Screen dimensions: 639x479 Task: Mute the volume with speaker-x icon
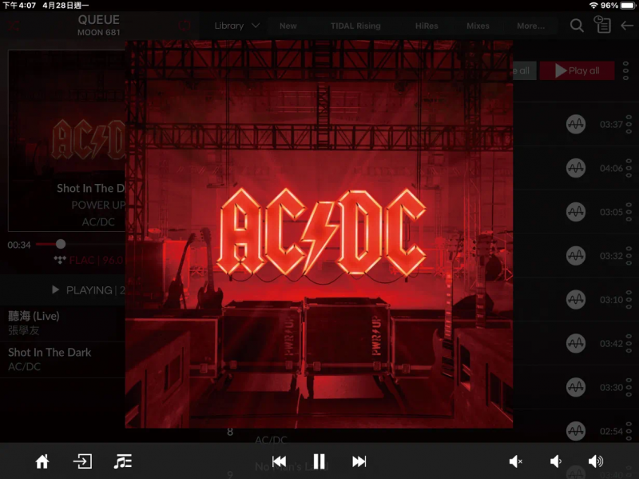point(515,461)
